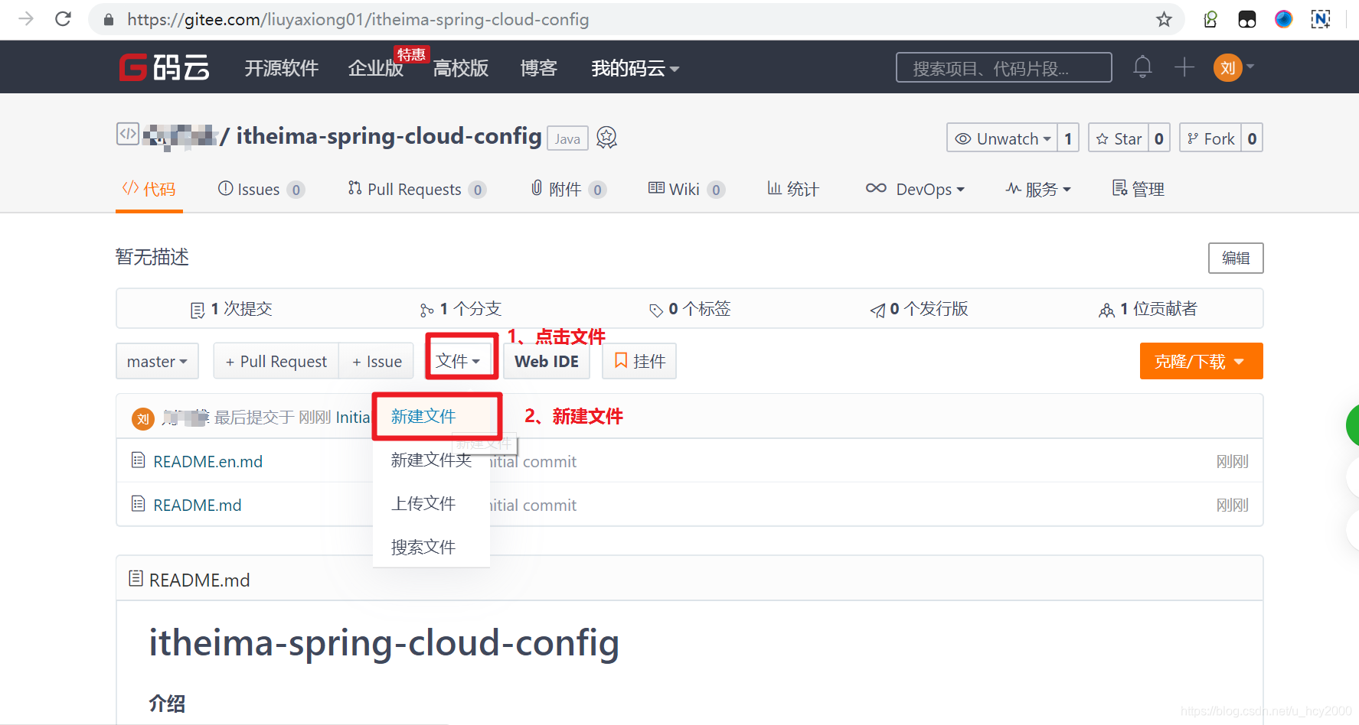The height and width of the screenshot is (725, 1359).
Task: Expand the 我的码云 menu
Action: pyautogui.click(x=635, y=68)
